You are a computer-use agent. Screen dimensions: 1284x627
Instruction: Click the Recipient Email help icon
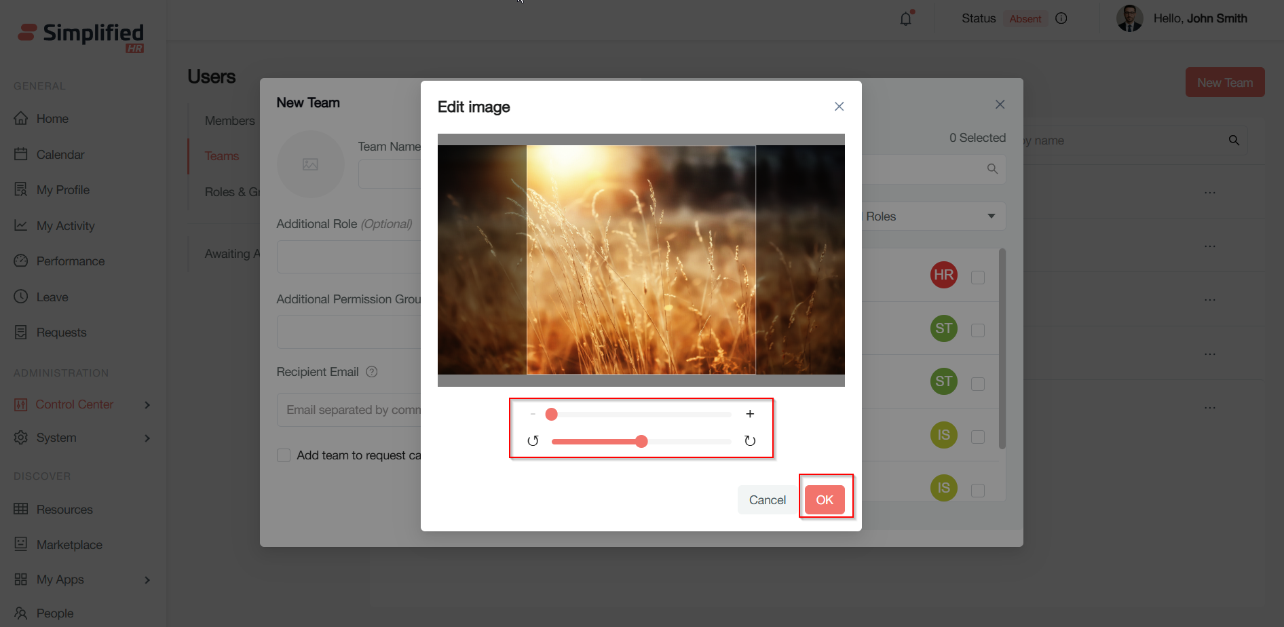(x=371, y=372)
